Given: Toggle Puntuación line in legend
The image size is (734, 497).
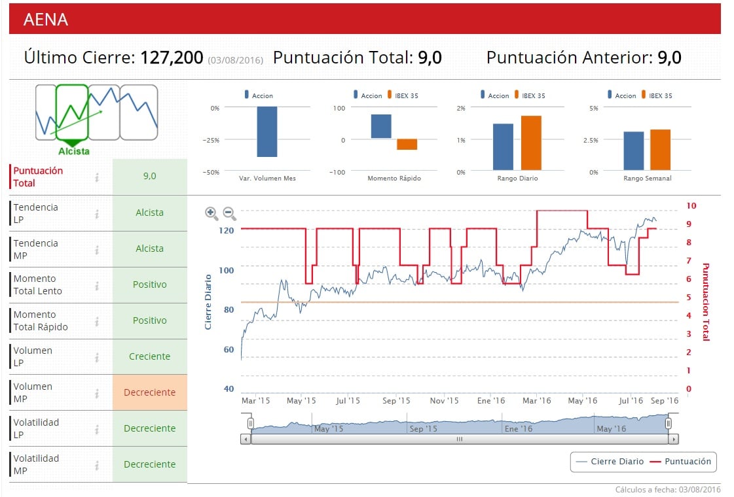Looking at the screenshot, I should (680, 462).
